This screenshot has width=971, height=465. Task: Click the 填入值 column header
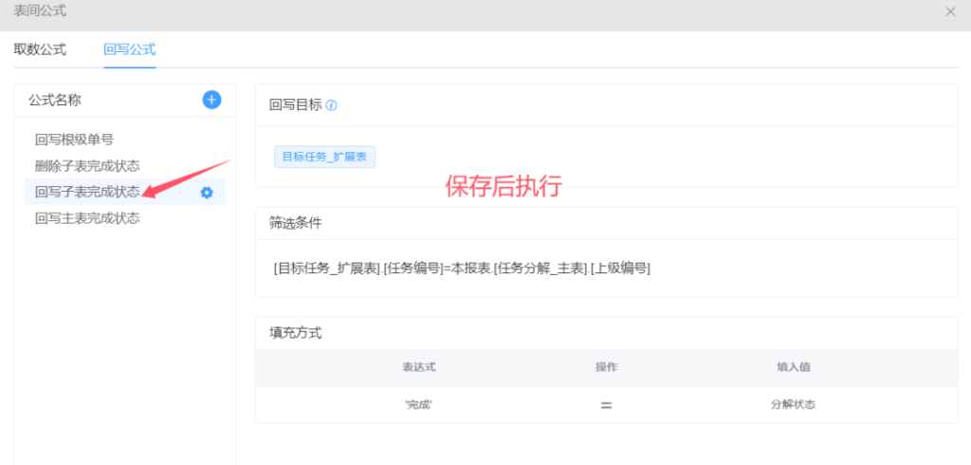click(794, 367)
